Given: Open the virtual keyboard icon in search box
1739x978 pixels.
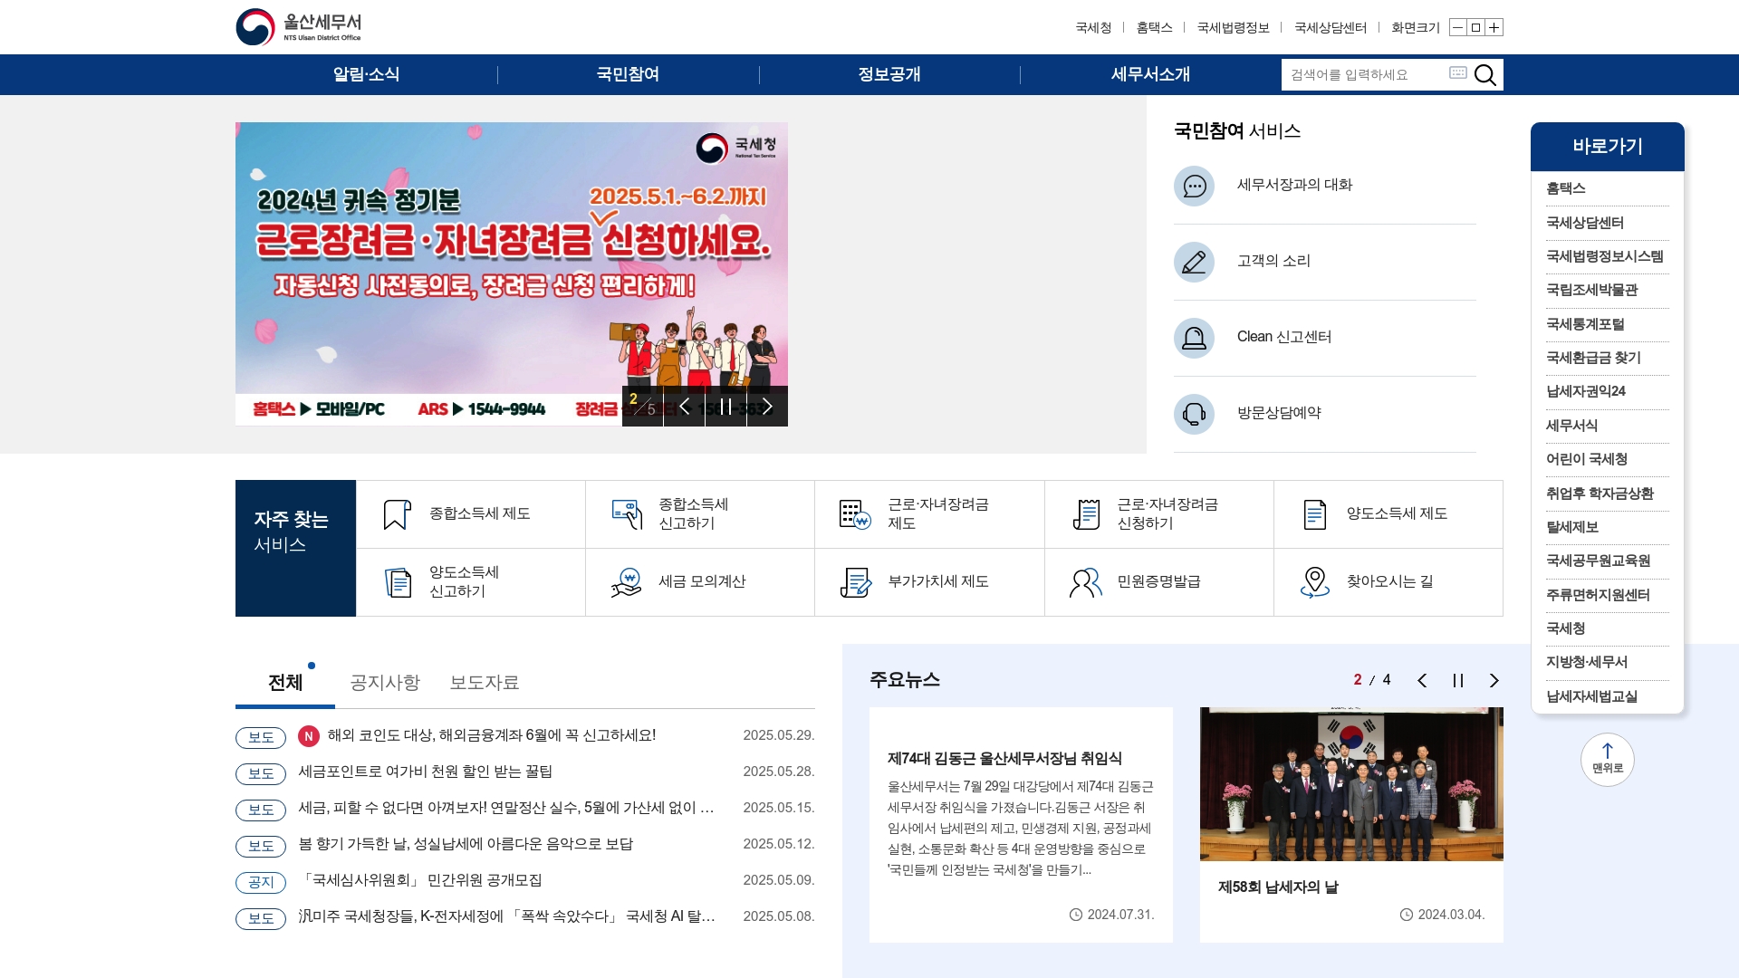Looking at the screenshot, I should (1457, 72).
